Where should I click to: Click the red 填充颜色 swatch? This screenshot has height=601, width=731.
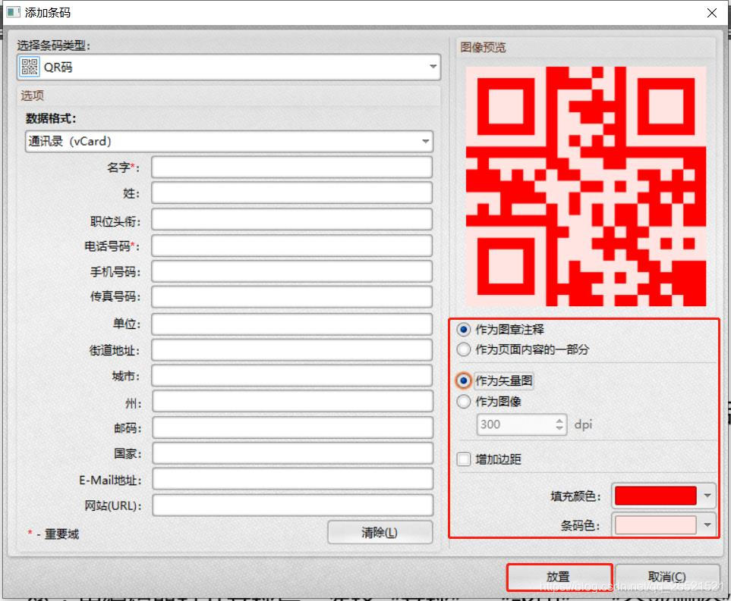click(x=656, y=496)
